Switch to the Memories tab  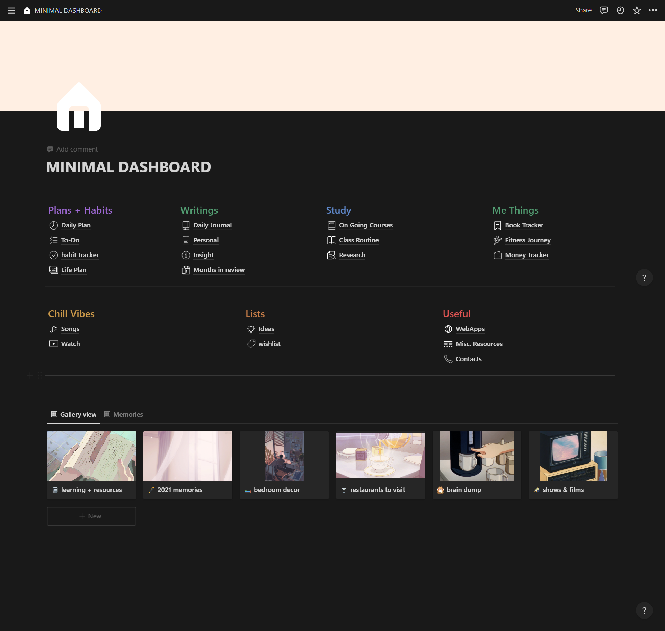[x=123, y=414]
